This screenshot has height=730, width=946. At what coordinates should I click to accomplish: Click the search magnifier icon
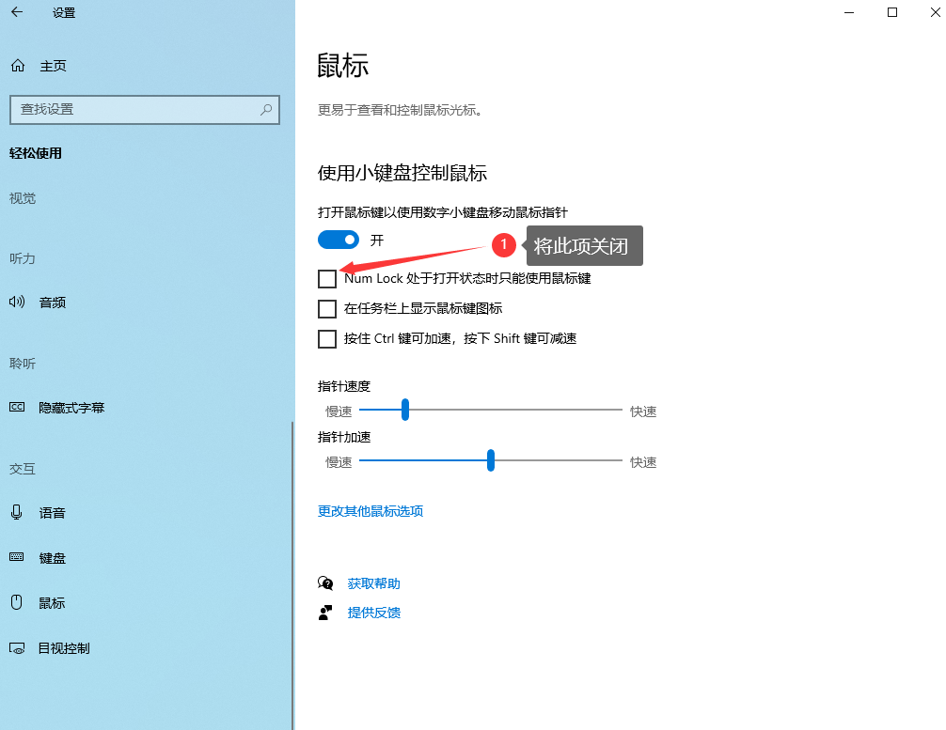click(x=266, y=109)
